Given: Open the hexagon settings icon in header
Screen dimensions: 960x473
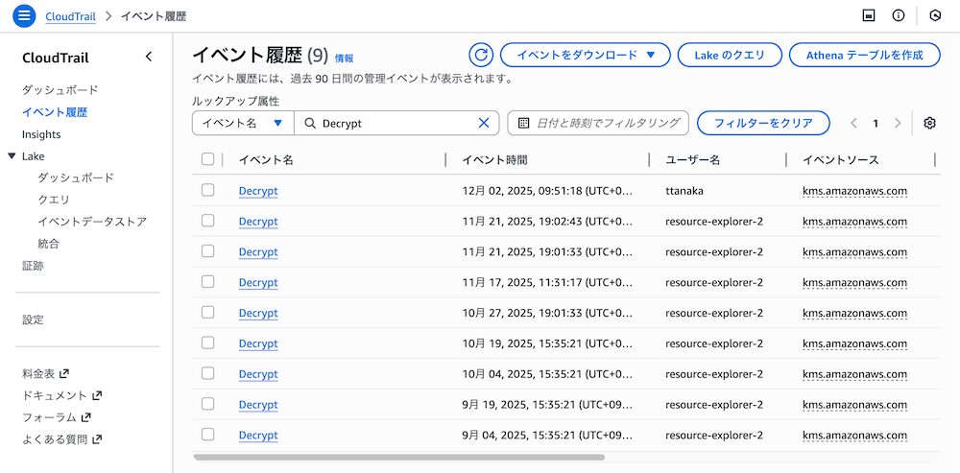Looking at the screenshot, I should click(x=935, y=16).
